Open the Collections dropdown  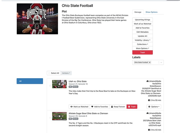(143, 44)
